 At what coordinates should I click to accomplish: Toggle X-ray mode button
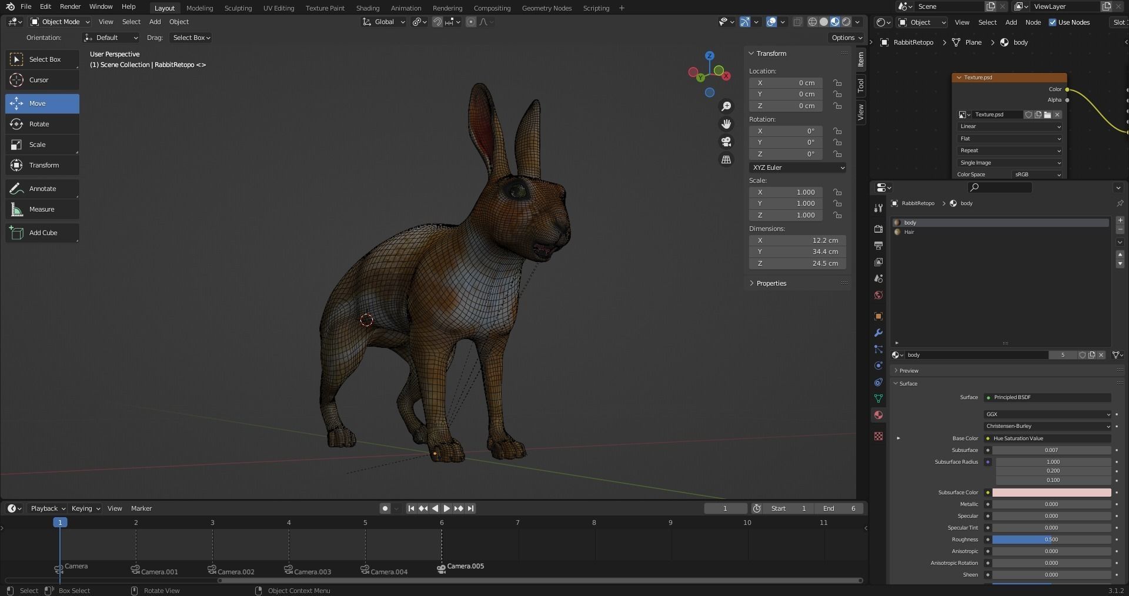pos(797,22)
